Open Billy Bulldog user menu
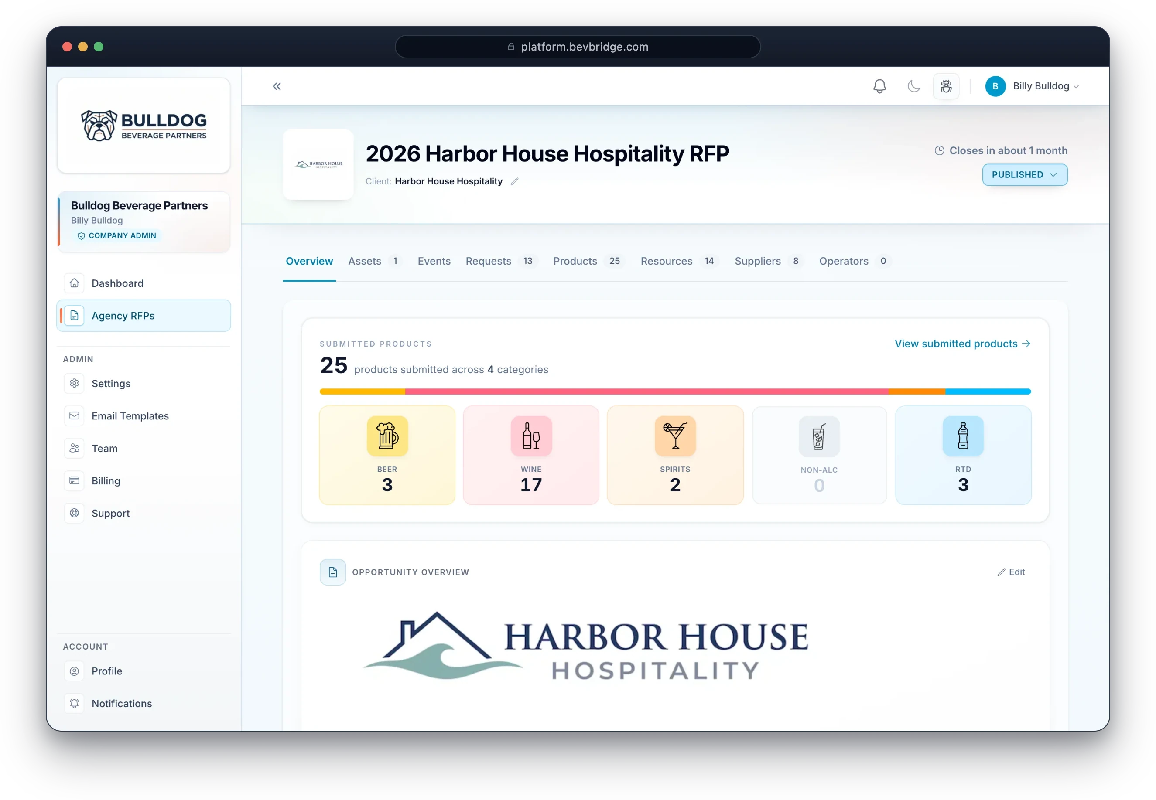Image resolution: width=1156 pixels, height=800 pixels. click(x=1032, y=86)
